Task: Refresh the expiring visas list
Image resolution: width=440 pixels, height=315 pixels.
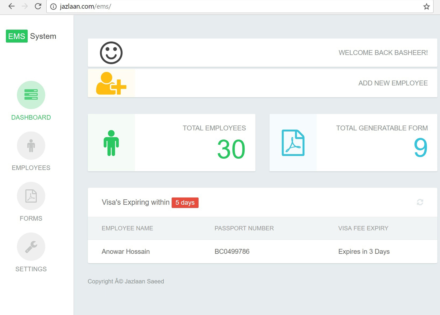Action: (x=420, y=202)
